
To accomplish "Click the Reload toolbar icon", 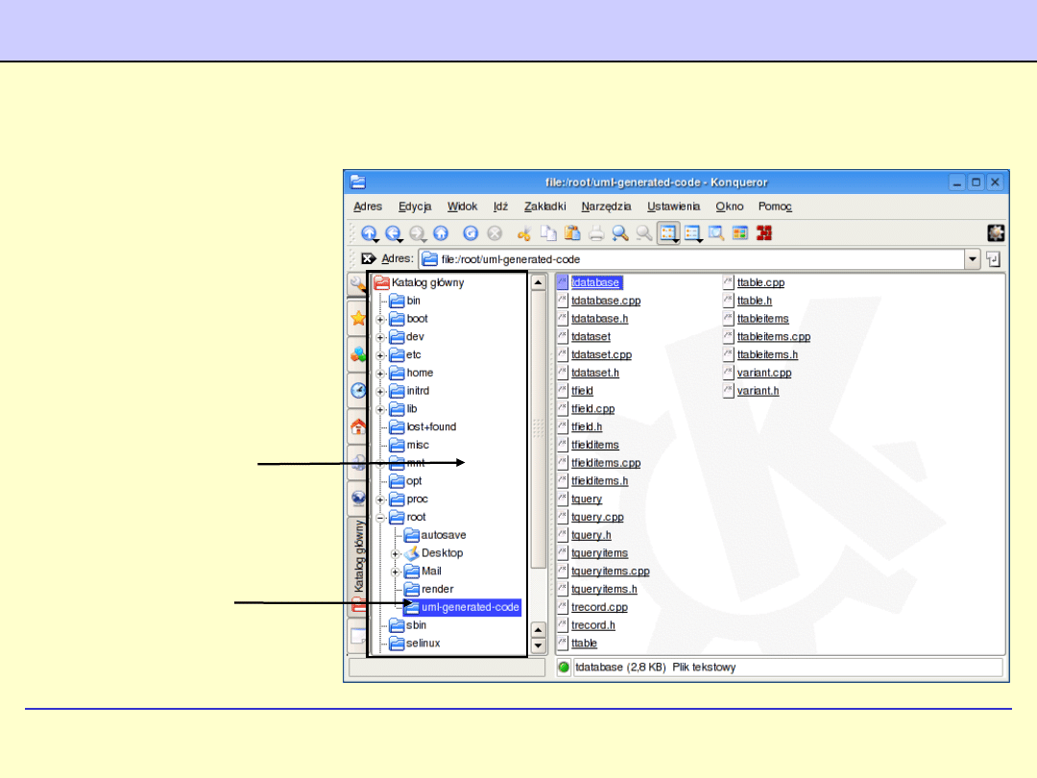I will click(470, 232).
